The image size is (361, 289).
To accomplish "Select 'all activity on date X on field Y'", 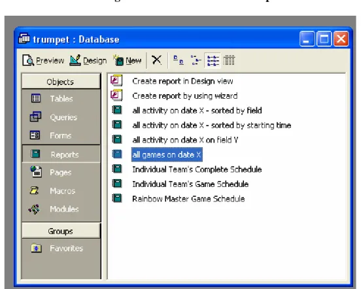I will (x=185, y=140).
